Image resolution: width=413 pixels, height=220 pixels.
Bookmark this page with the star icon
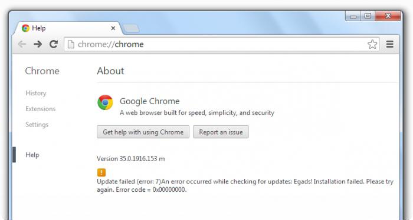point(372,44)
